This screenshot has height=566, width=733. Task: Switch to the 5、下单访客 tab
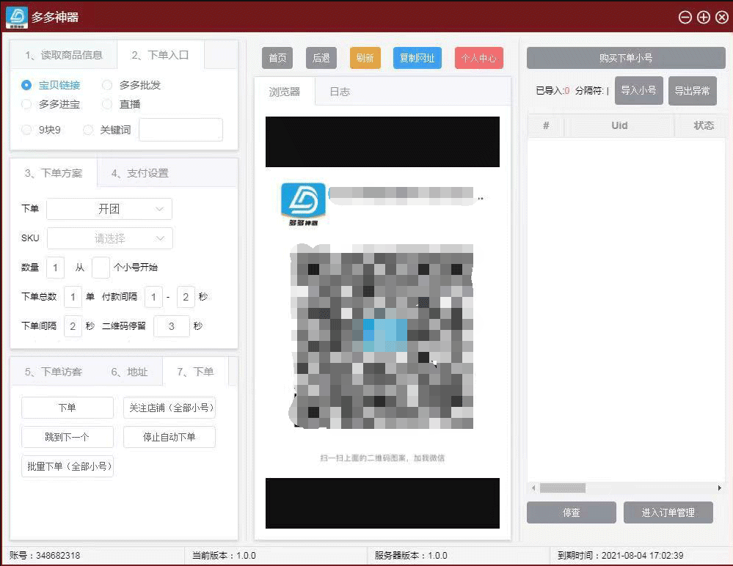(54, 372)
